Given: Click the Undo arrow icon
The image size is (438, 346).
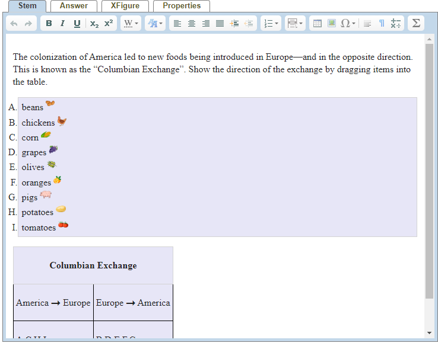Looking at the screenshot, I should [14, 24].
